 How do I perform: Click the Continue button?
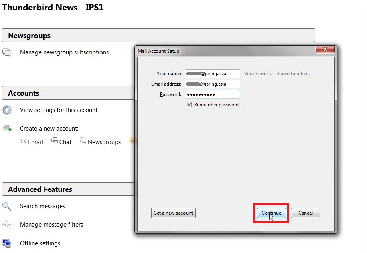271,213
